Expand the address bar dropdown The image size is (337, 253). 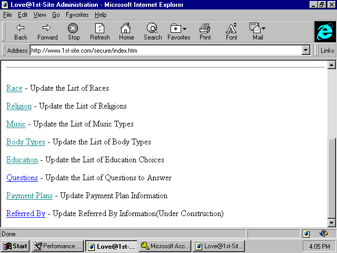[305, 51]
